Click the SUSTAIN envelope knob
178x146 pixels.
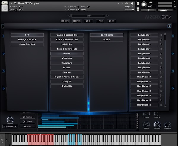tap(157, 124)
